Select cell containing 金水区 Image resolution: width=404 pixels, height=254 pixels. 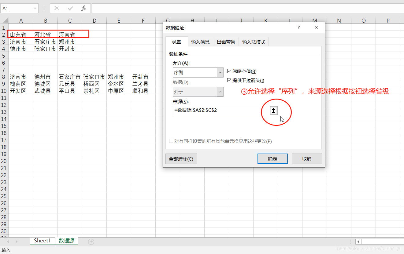point(119,84)
